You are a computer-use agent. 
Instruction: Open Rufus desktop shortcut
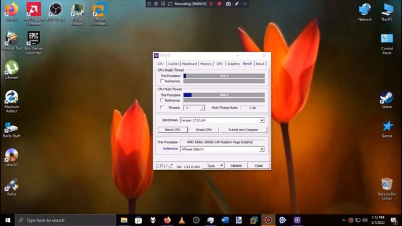point(11,187)
